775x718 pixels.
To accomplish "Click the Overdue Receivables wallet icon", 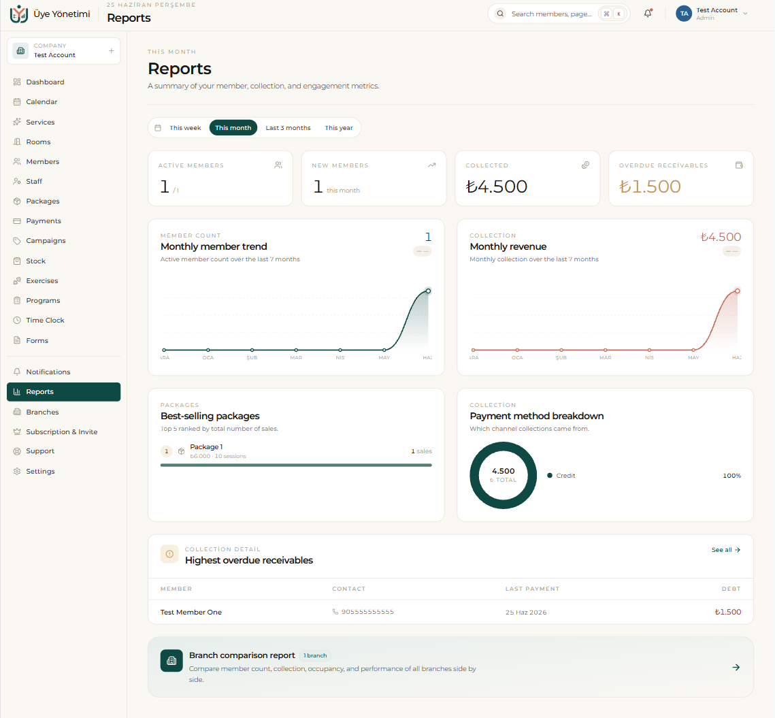I will 739,165.
